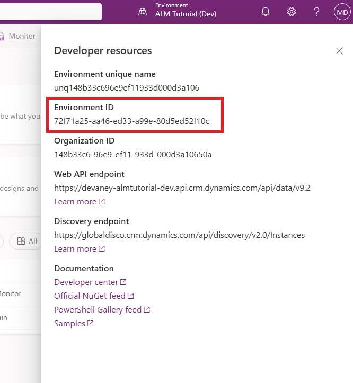Image resolution: width=353 pixels, height=383 pixels.
Task: Open the ALM Tutorial (Dev) environment picker
Action: (x=186, y=10)
